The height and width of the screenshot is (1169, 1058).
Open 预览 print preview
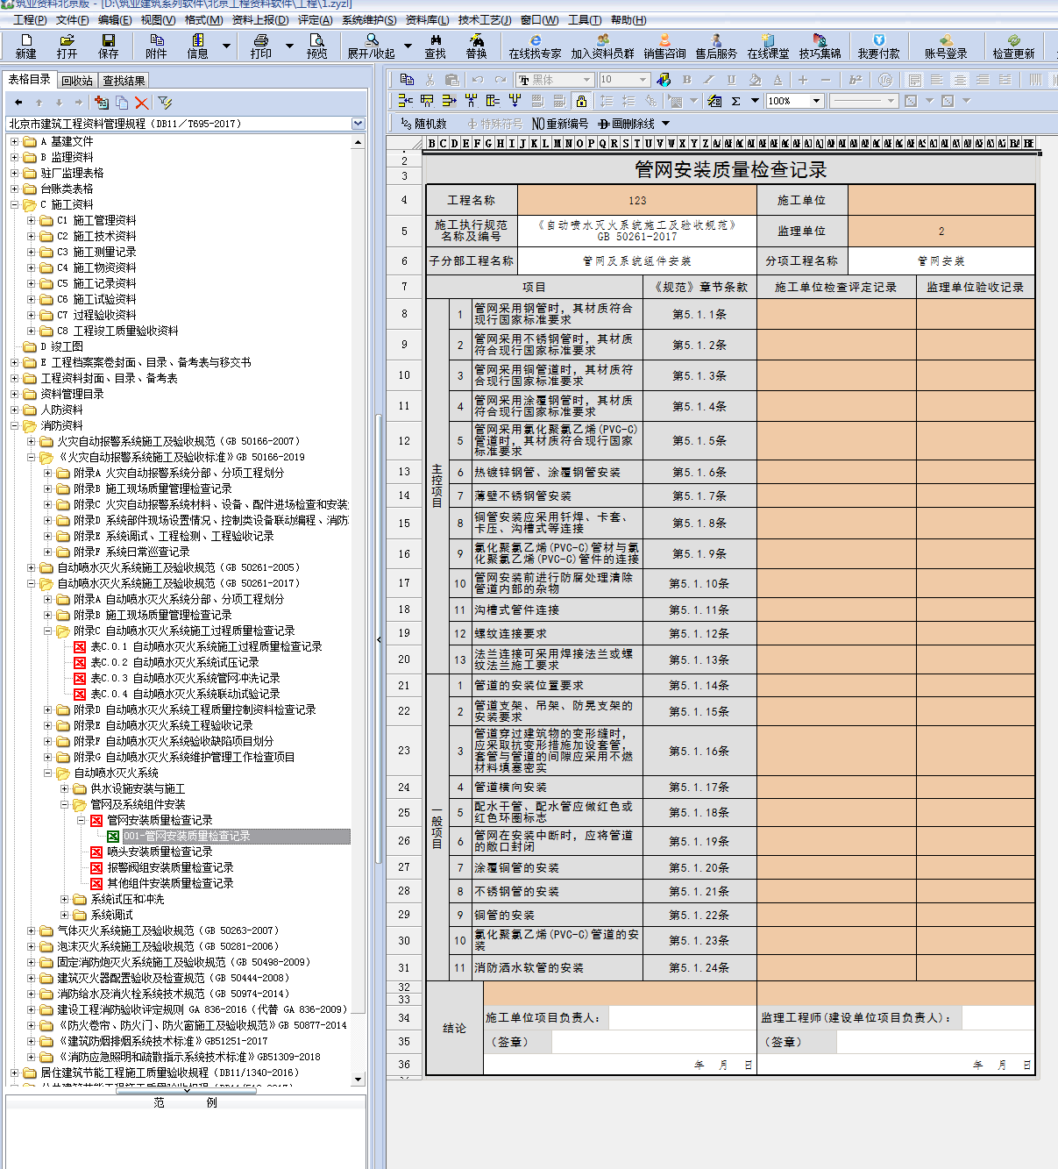pyautogui.click(x=317, y=46)
